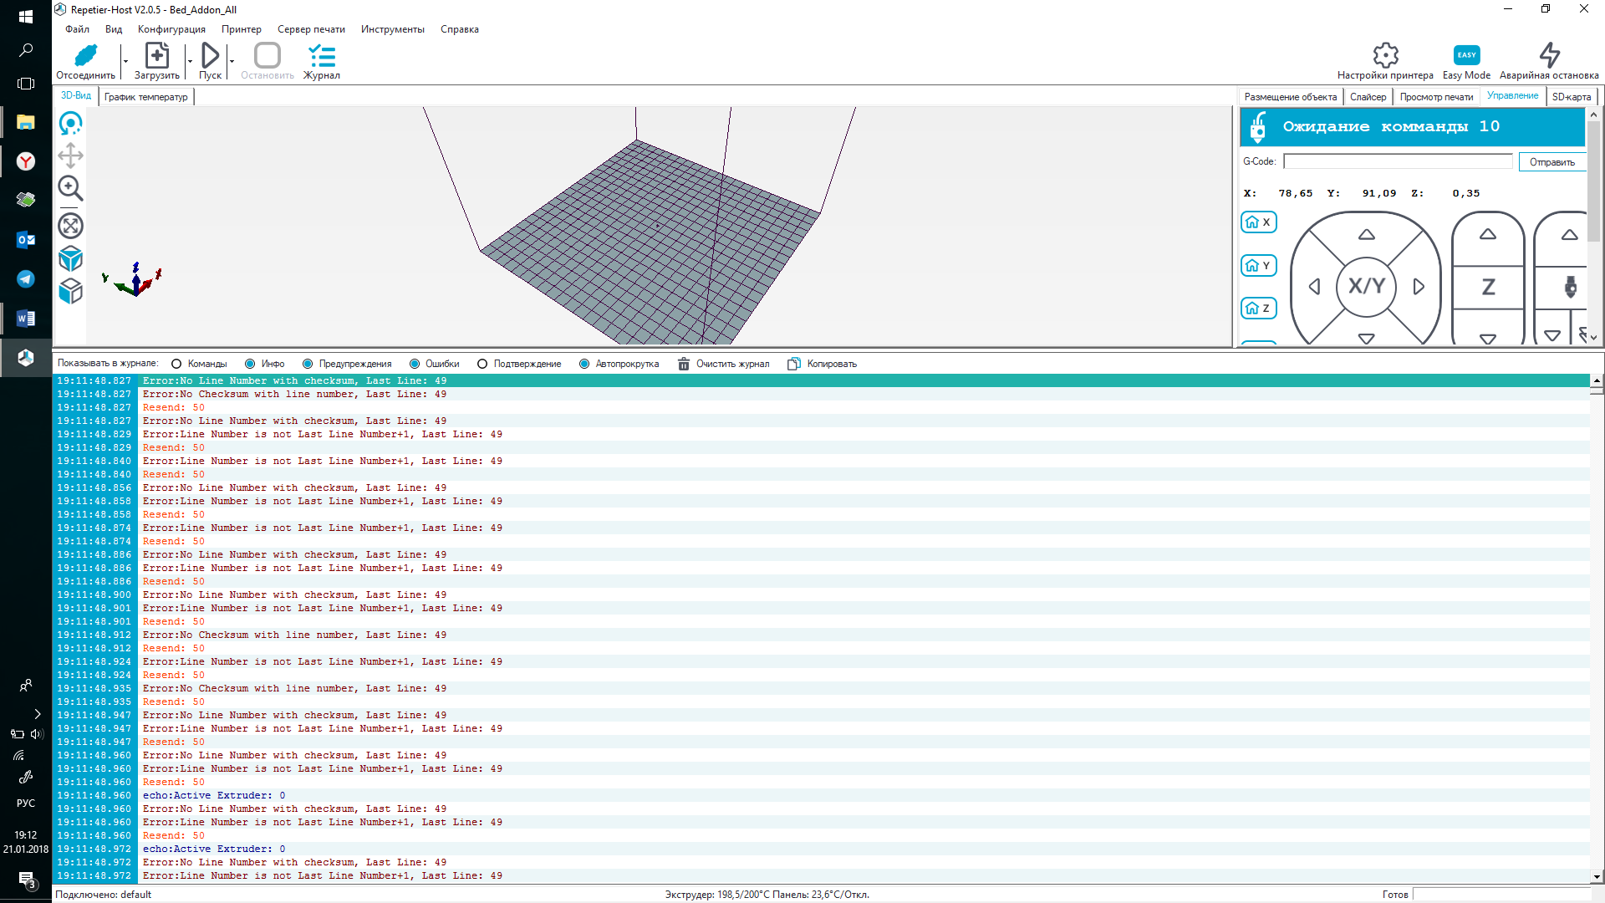The height and width of the screenshot is (903, 1605).
Task: Click the G-Code input field
Action: [x=1398, y=161]
